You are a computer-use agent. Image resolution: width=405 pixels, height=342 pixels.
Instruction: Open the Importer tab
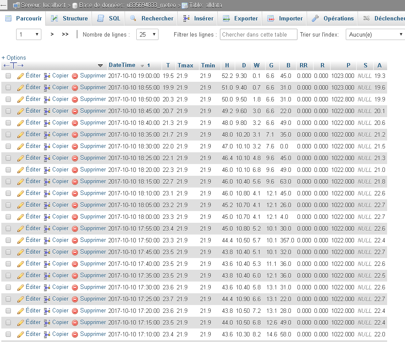point(285,18)
